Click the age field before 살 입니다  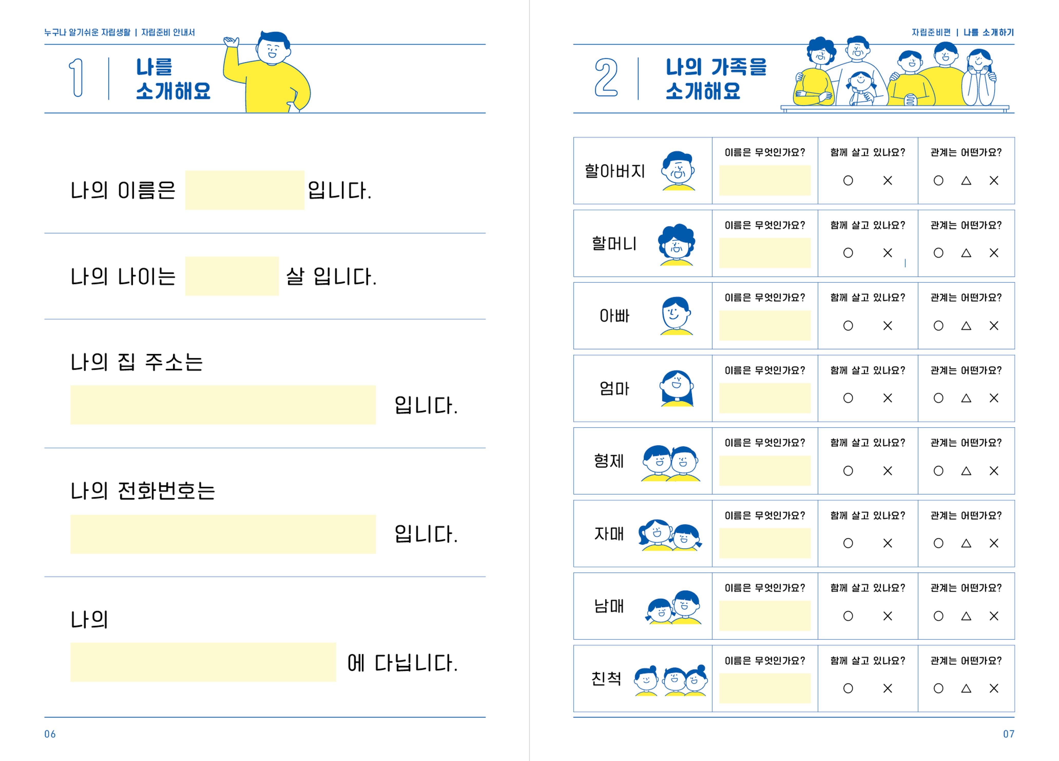tap(232, 276)
